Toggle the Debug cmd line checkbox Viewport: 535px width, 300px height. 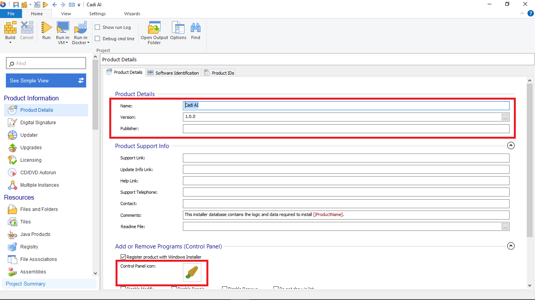[x=98, y=39]
